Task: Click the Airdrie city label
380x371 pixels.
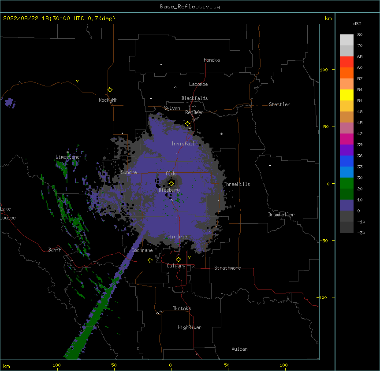Action: 178,237
